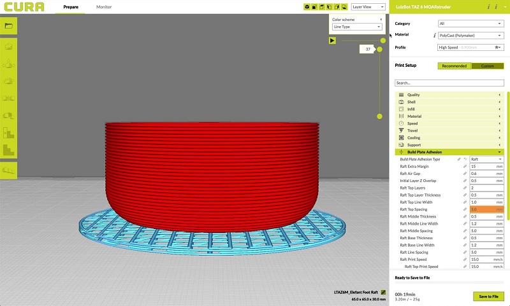Open the Line Type color scheme dropdown

[x=357, y=27]
